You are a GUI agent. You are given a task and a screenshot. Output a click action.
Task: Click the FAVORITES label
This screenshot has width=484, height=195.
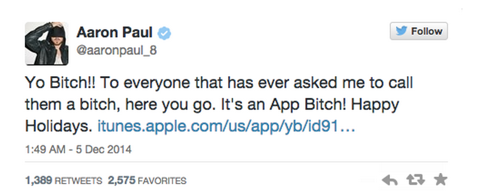coord(162,181)
